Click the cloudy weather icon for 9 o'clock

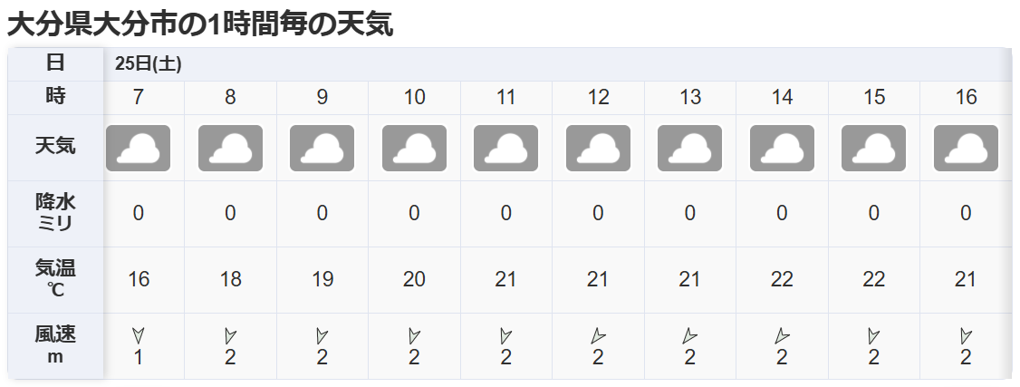tap(322, 149)
